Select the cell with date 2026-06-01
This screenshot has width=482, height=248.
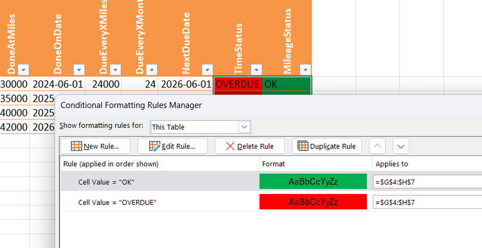pyautogui.click(x=186, y=84)
